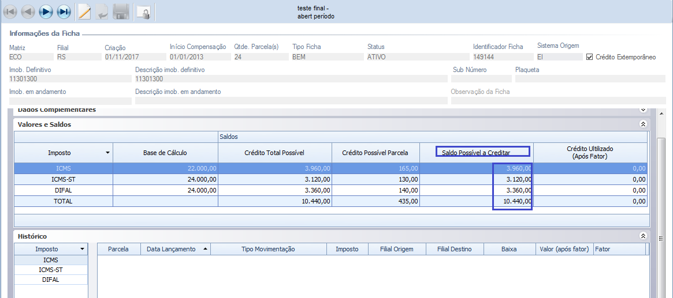The width and height of the screenshot is (673, 298).
Task: Toggle the Crédito Extemporâneo checkbox
Action: pos(590,57)
